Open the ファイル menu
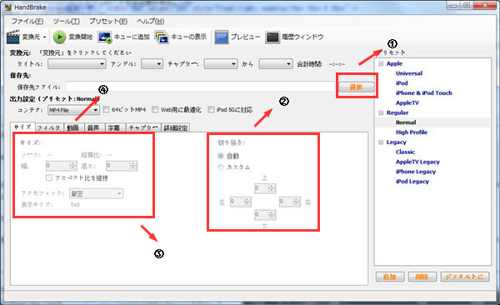This screenshot has width=500, height=305. pyautogui.click(x=27, y=22)
